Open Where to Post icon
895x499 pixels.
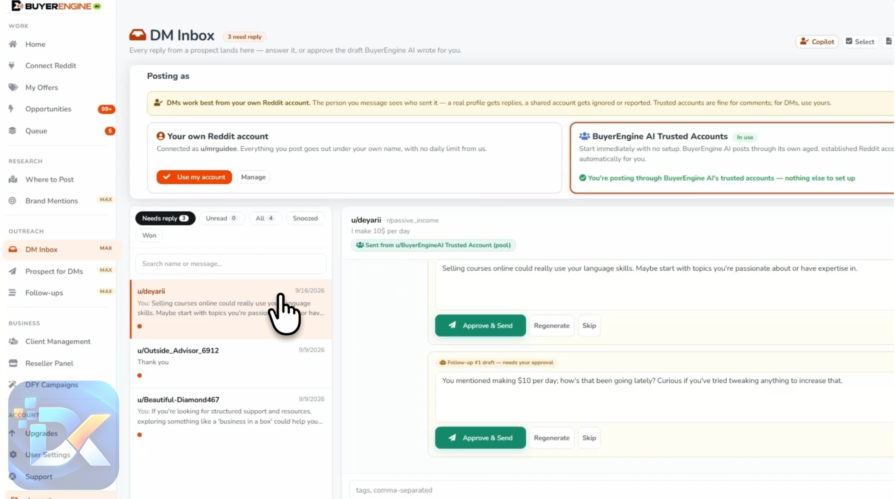click(13, 179)
